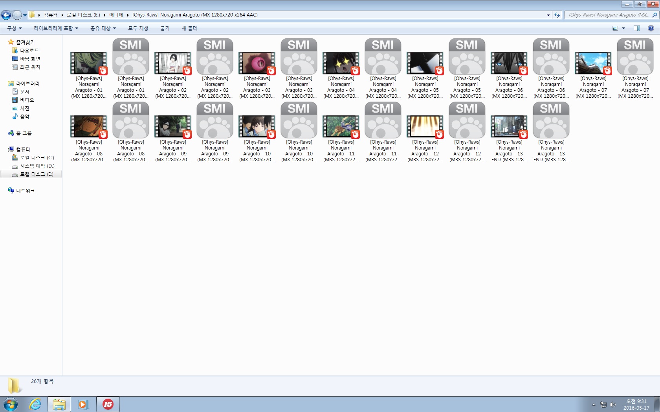Select the Aragoto - 03 video thumbnail
The height and width of the screenshot is (412, 660).
[x=257, y=63]
